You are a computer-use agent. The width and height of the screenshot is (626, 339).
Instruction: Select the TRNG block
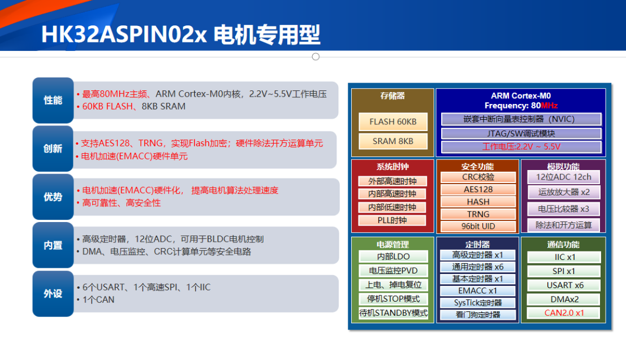click(478, 214)
